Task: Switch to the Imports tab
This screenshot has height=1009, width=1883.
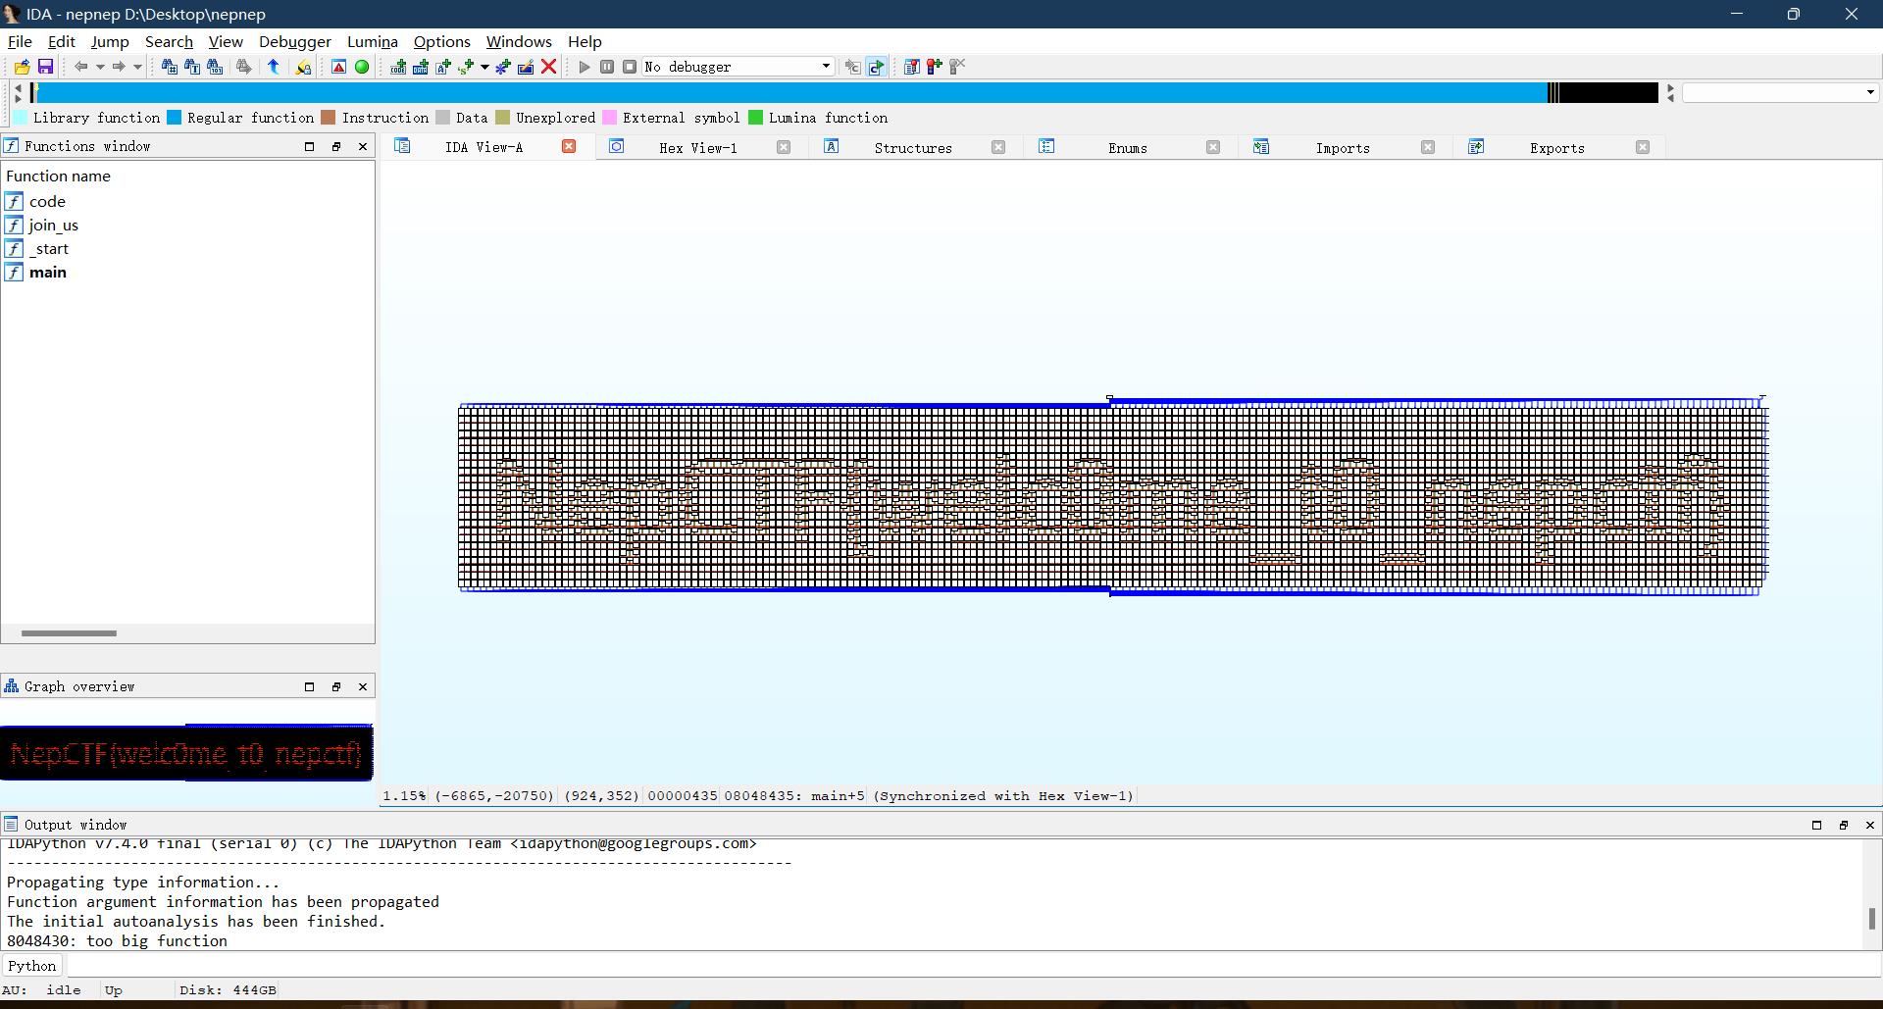Action: click(1342, 148)
